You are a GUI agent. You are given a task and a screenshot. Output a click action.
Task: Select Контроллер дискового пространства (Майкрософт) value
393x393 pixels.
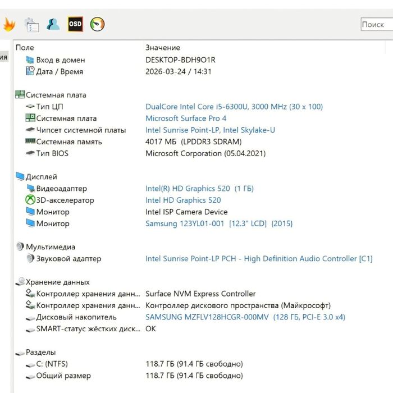pos(238,305)
